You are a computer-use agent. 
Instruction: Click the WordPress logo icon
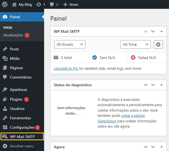tap(5, 4)
